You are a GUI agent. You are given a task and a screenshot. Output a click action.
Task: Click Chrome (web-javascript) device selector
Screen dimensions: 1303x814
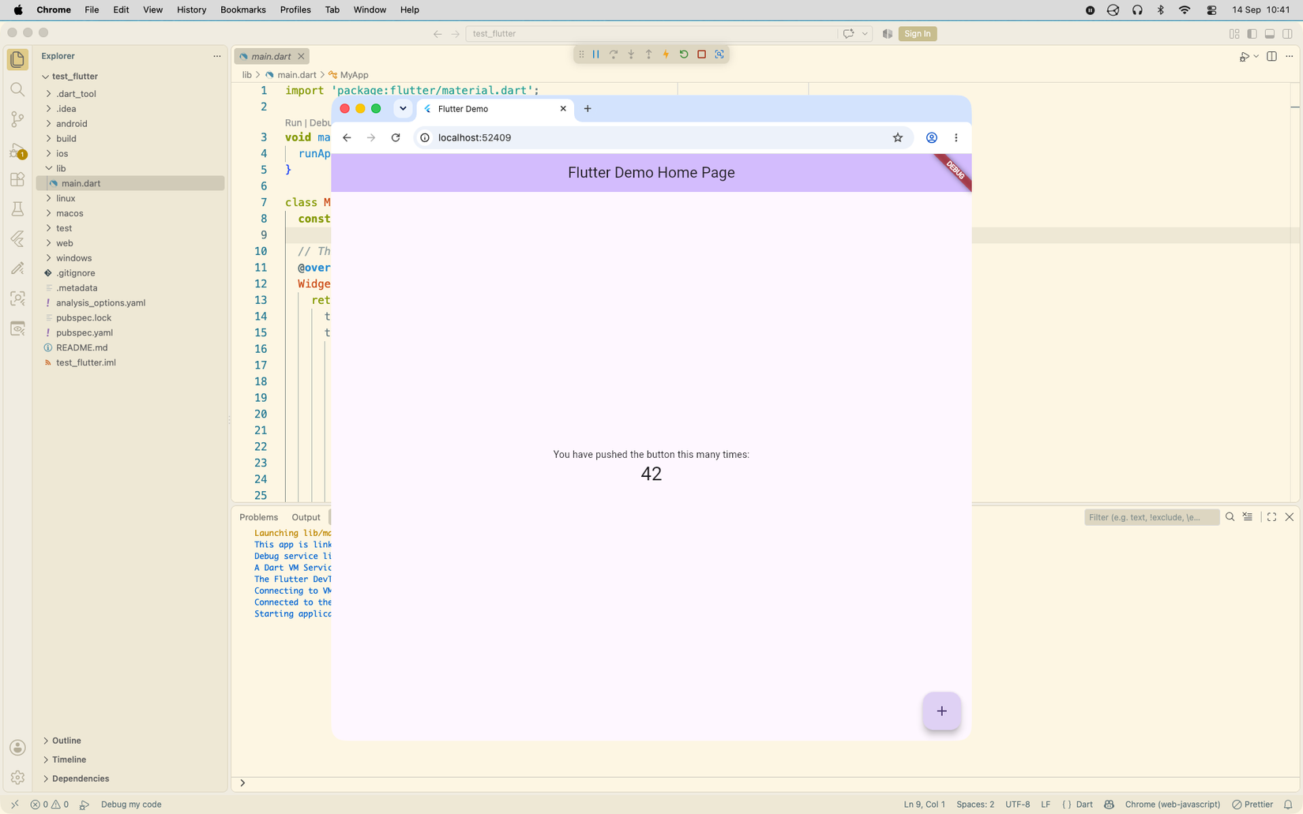click(1173, 805)
